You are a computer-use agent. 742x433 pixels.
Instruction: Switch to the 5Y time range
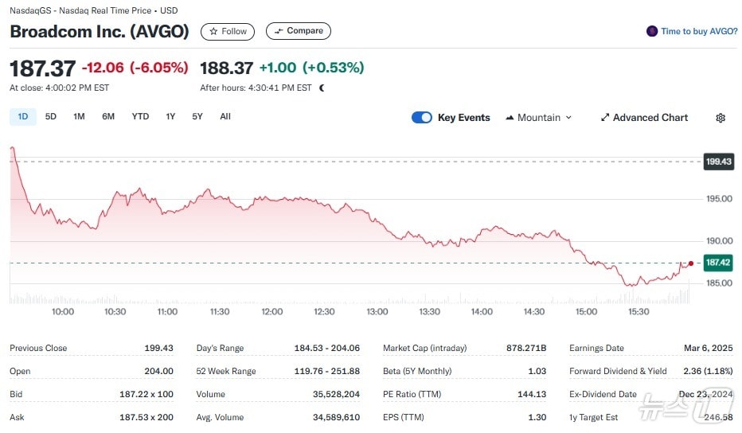click(197, 117)
